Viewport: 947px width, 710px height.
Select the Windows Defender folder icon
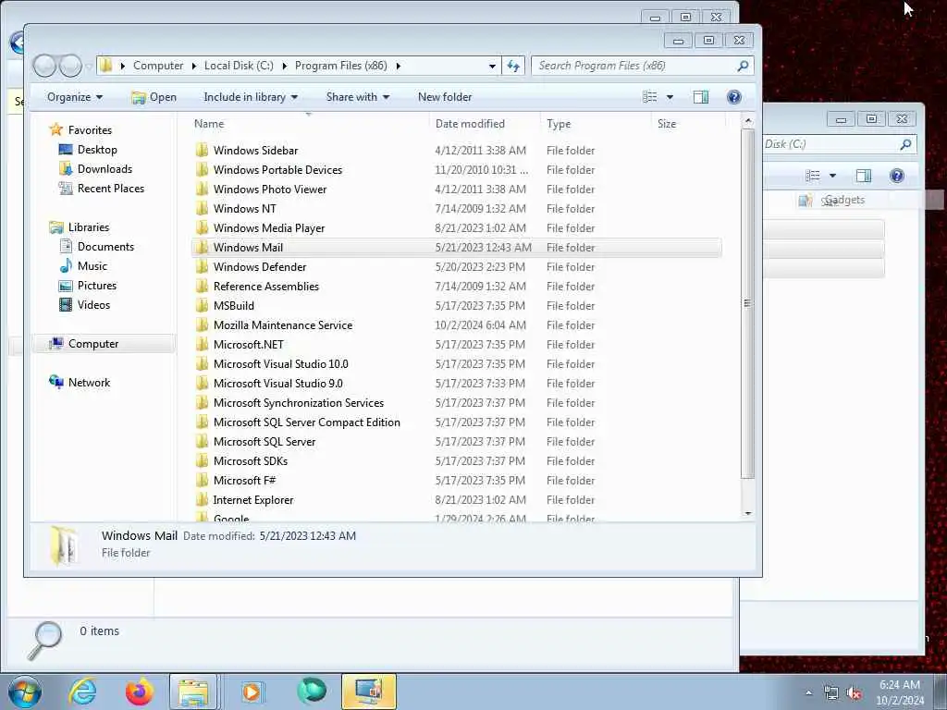click(203, 266)
